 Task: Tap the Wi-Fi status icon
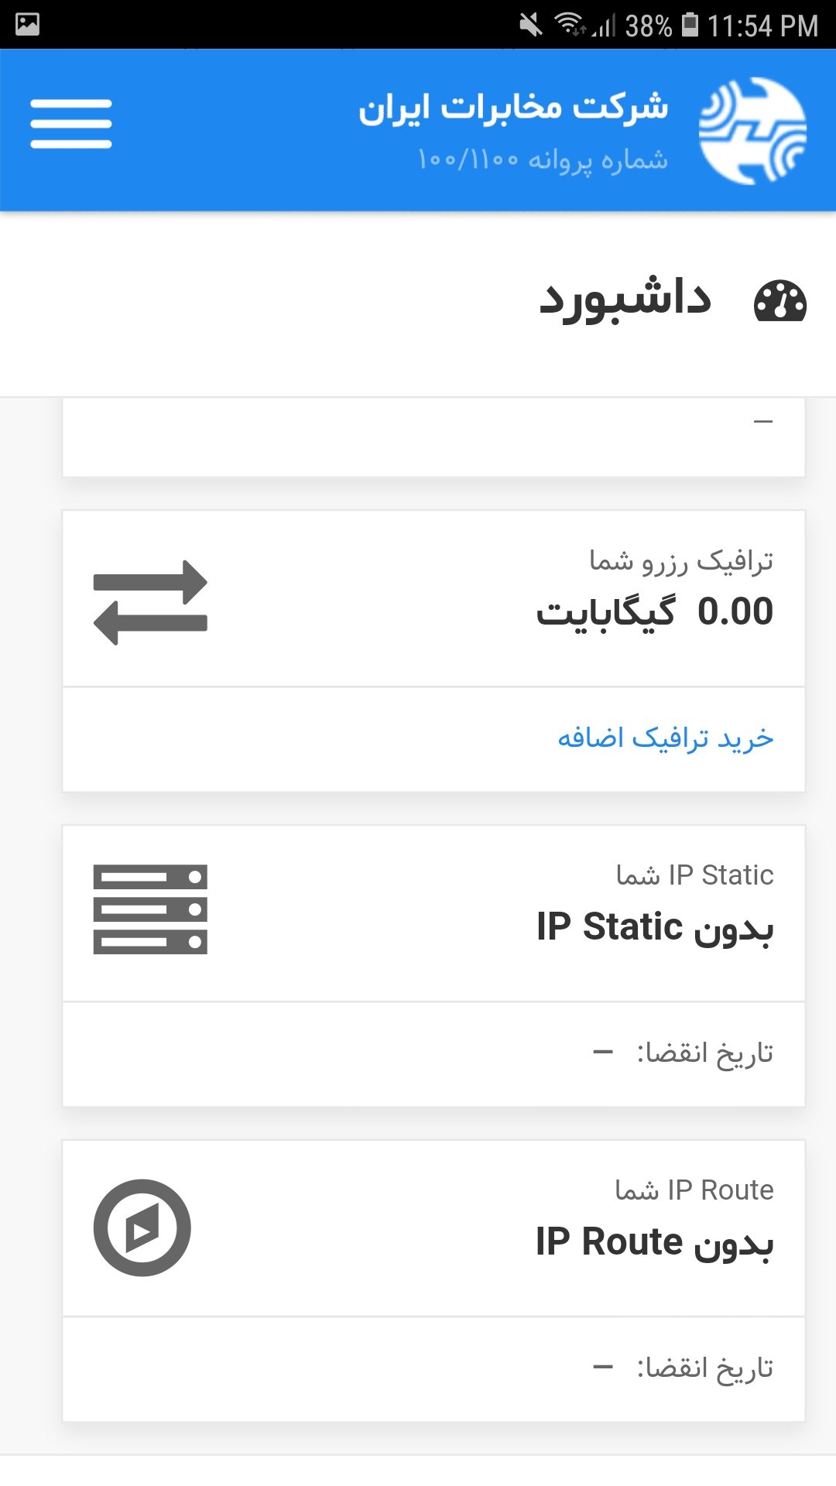(x=570, y=25)
